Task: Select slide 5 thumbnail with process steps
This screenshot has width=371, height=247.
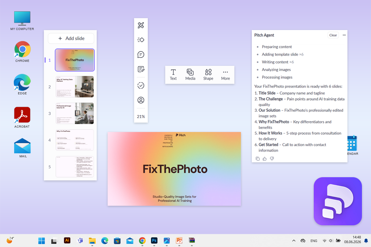Action: [x=75, y=167]
